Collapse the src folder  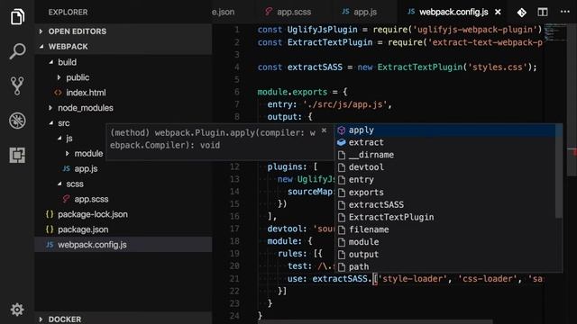tap(63, 123)
